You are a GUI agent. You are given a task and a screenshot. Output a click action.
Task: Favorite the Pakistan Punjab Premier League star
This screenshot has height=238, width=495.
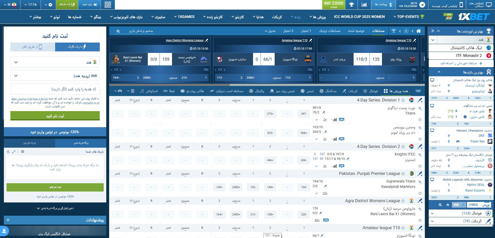point(403,174)
